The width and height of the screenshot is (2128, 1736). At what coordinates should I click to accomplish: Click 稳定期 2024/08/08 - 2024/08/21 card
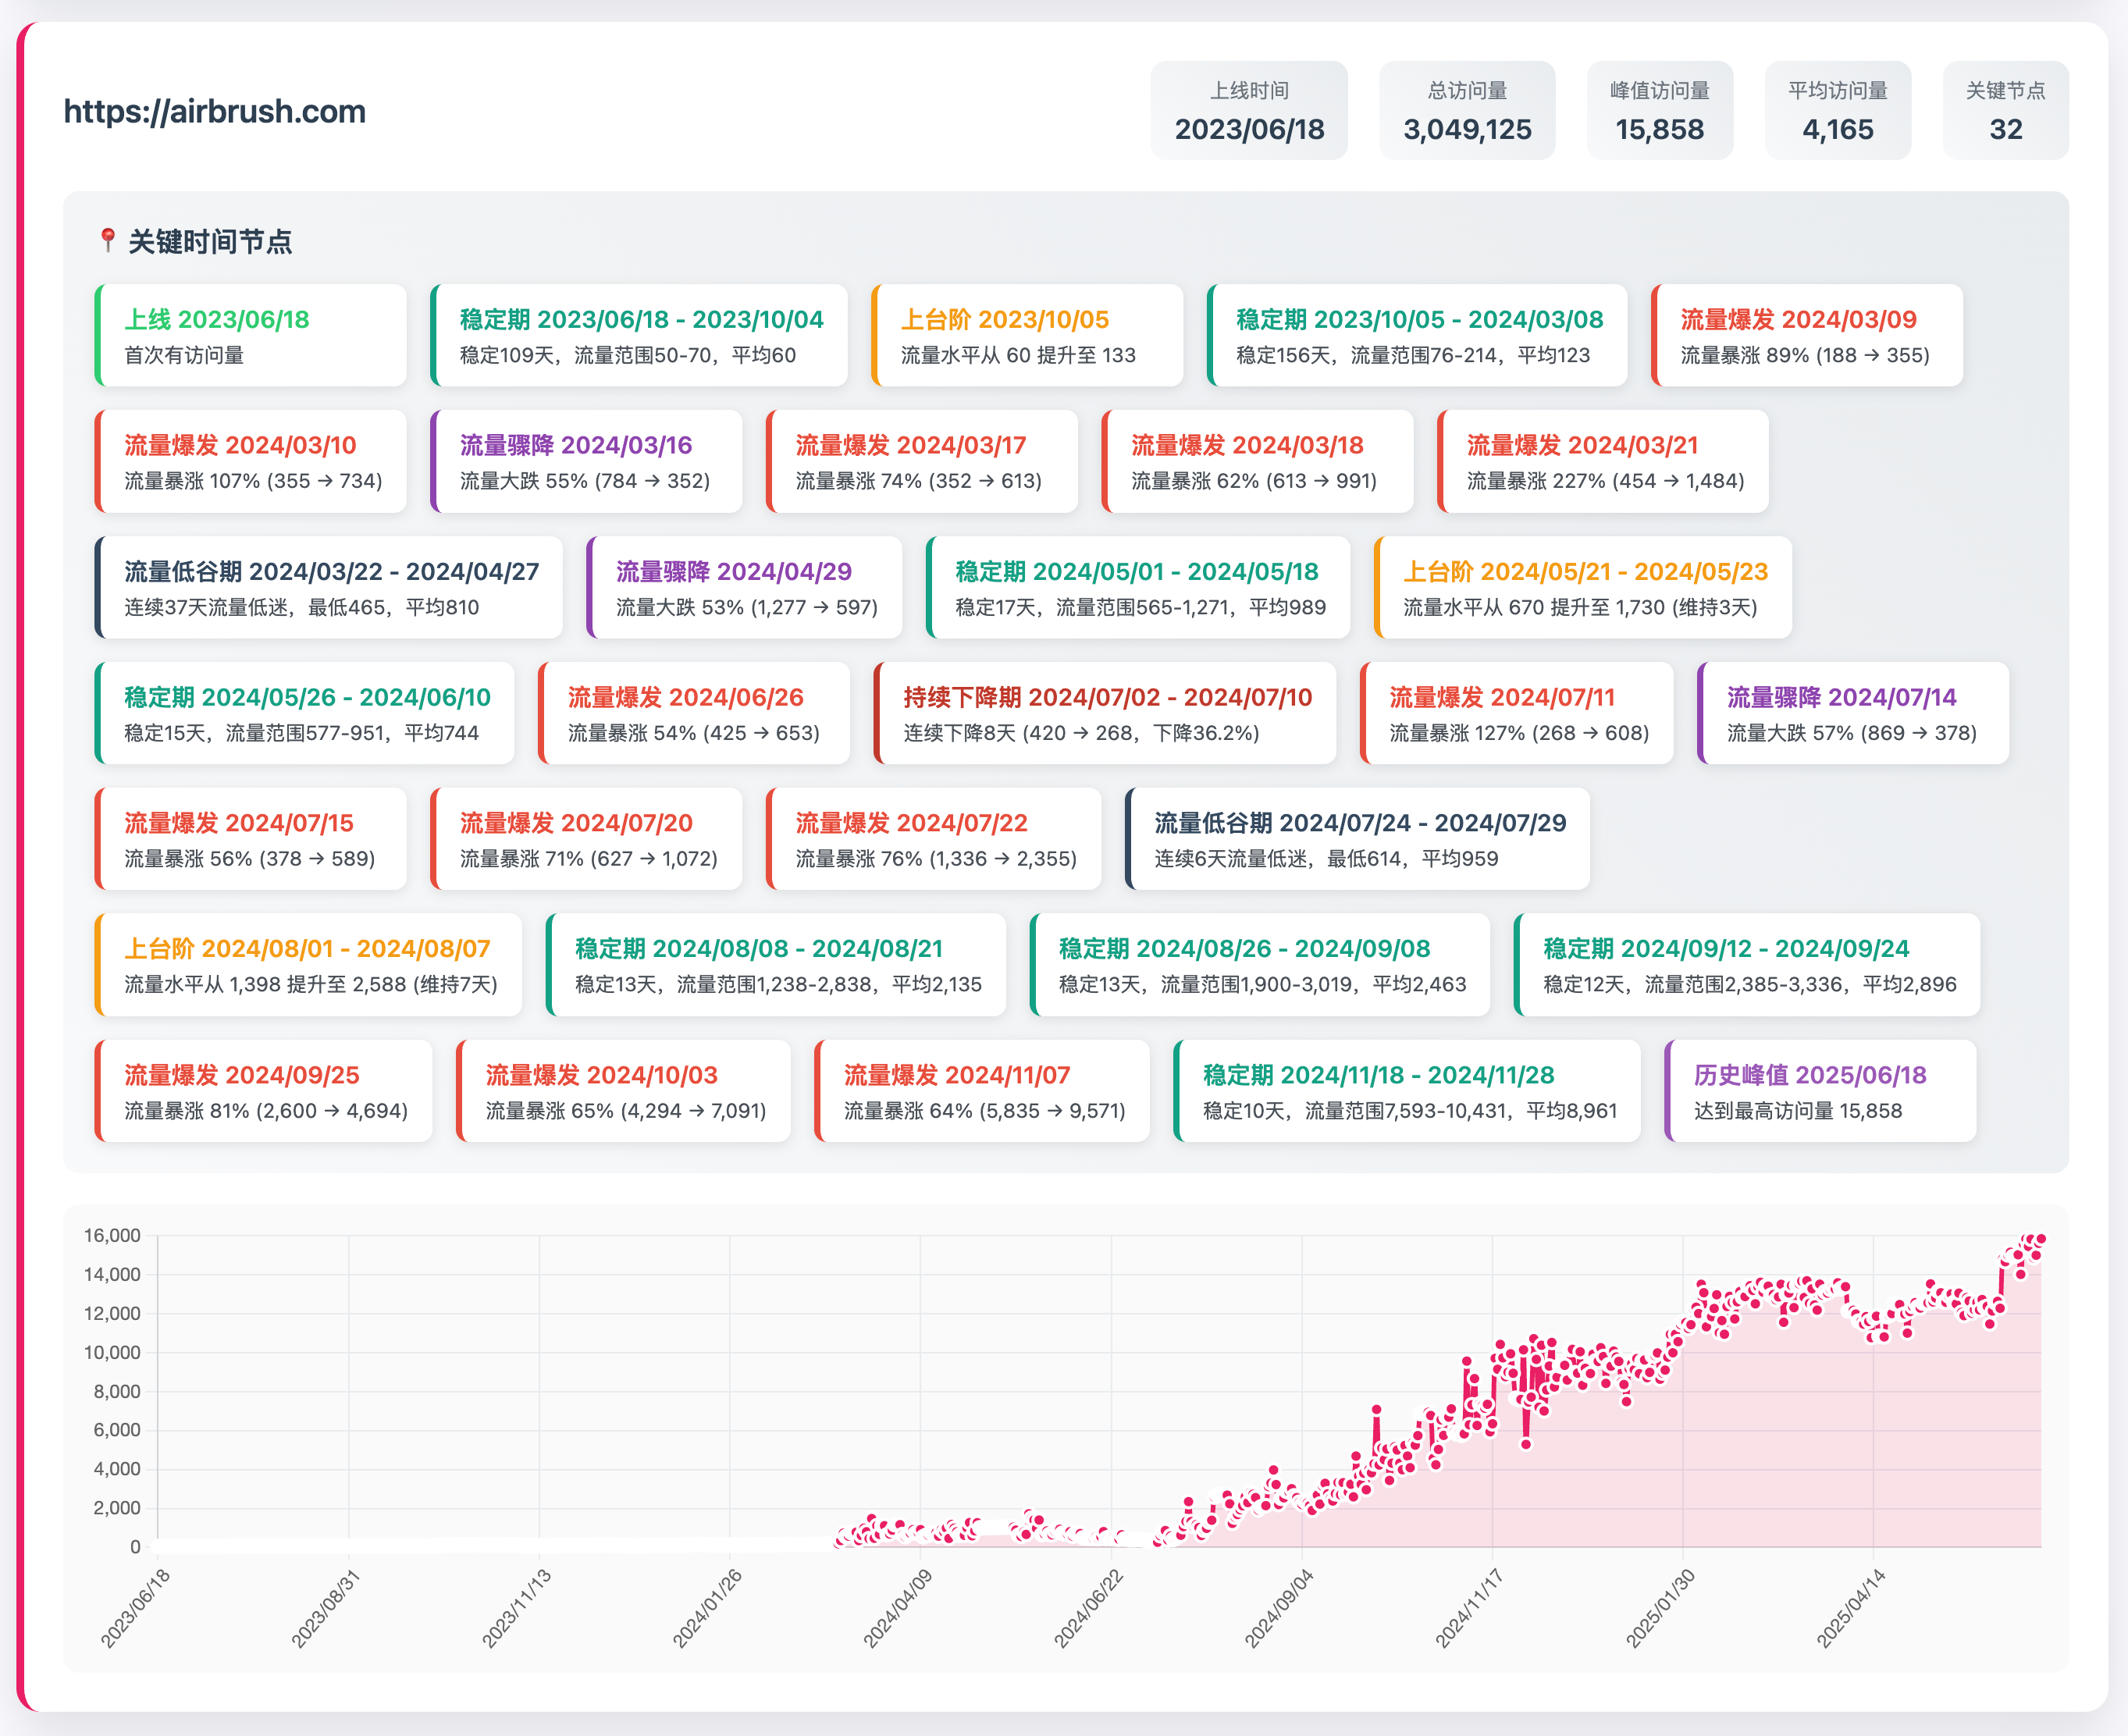(x=776, y=965)
